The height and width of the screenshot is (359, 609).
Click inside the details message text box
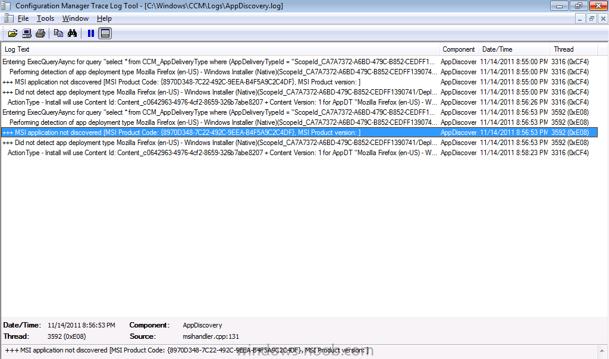299,351
